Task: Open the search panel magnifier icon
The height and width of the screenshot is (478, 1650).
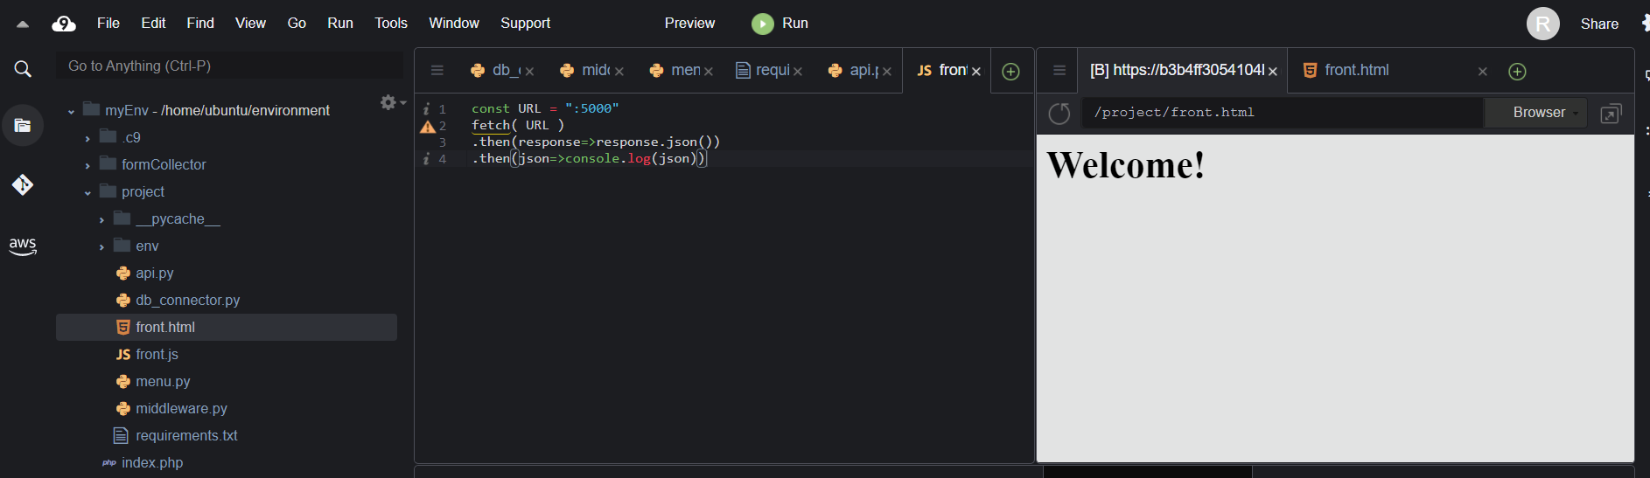Action: [x=23, y=69]
